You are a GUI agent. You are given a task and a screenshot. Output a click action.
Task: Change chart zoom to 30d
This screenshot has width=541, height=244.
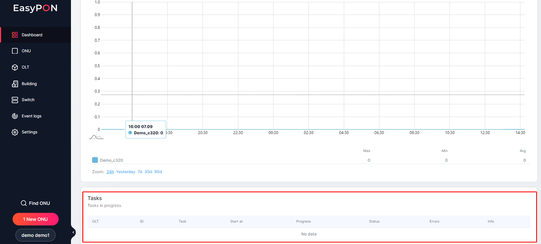148,172
